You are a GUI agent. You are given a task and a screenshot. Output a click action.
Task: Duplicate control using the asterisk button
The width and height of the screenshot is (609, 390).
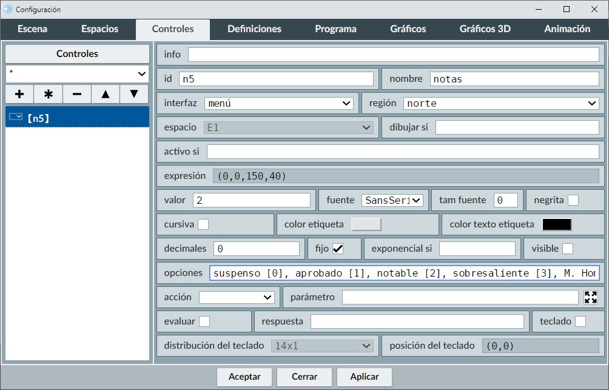(49, 94)
